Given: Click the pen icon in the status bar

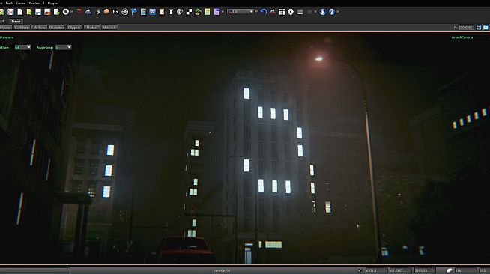Looking at the screenshot, I should [360, 270].
